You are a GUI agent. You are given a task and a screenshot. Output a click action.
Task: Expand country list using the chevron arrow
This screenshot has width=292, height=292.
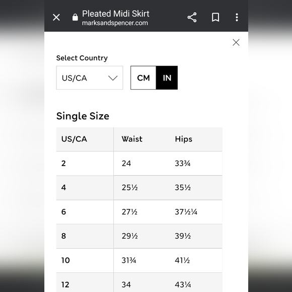[113, 78]
